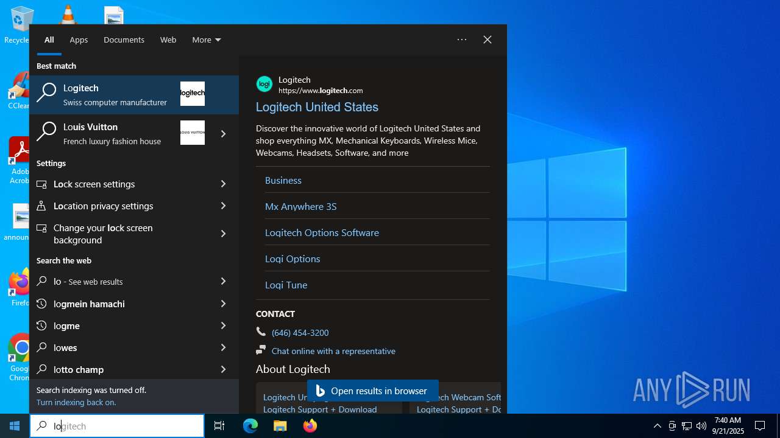Click the network icon in system tray

click(x=687, y=426)
